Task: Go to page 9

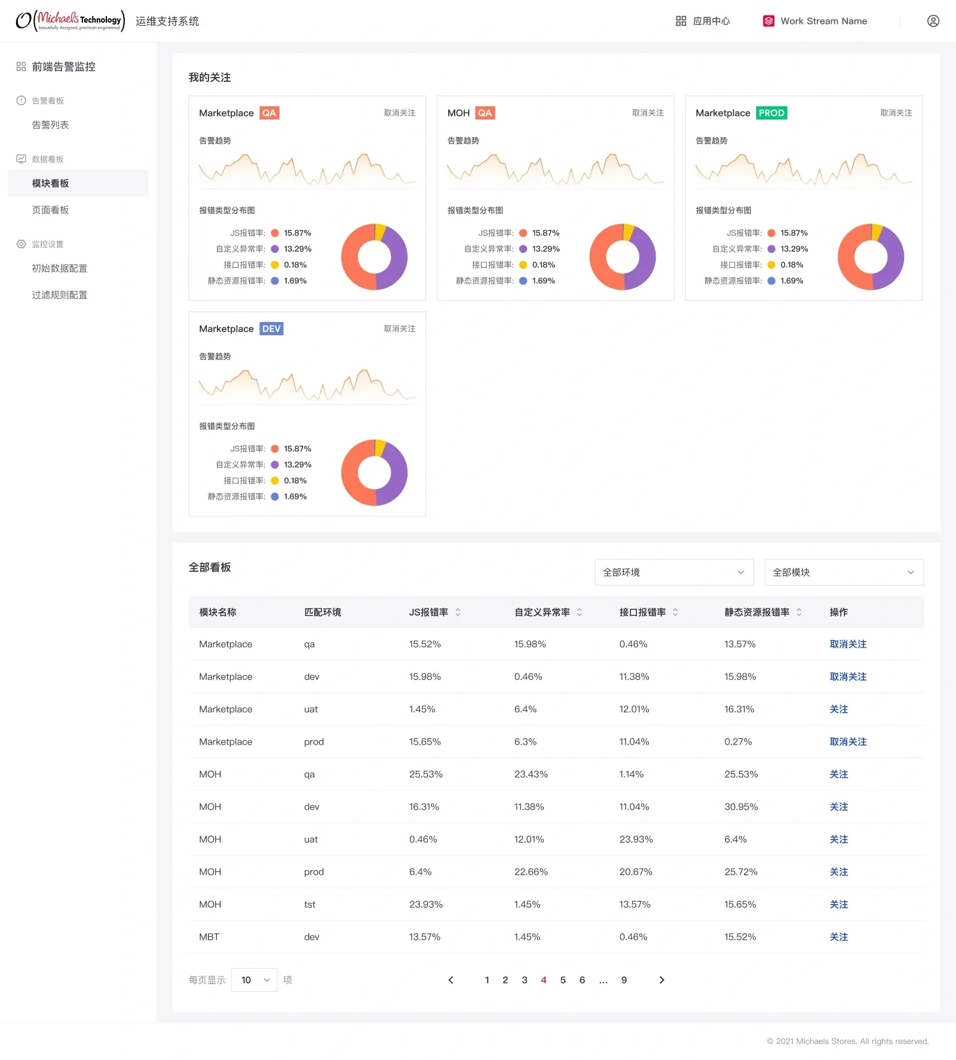Action: (624, 980)
